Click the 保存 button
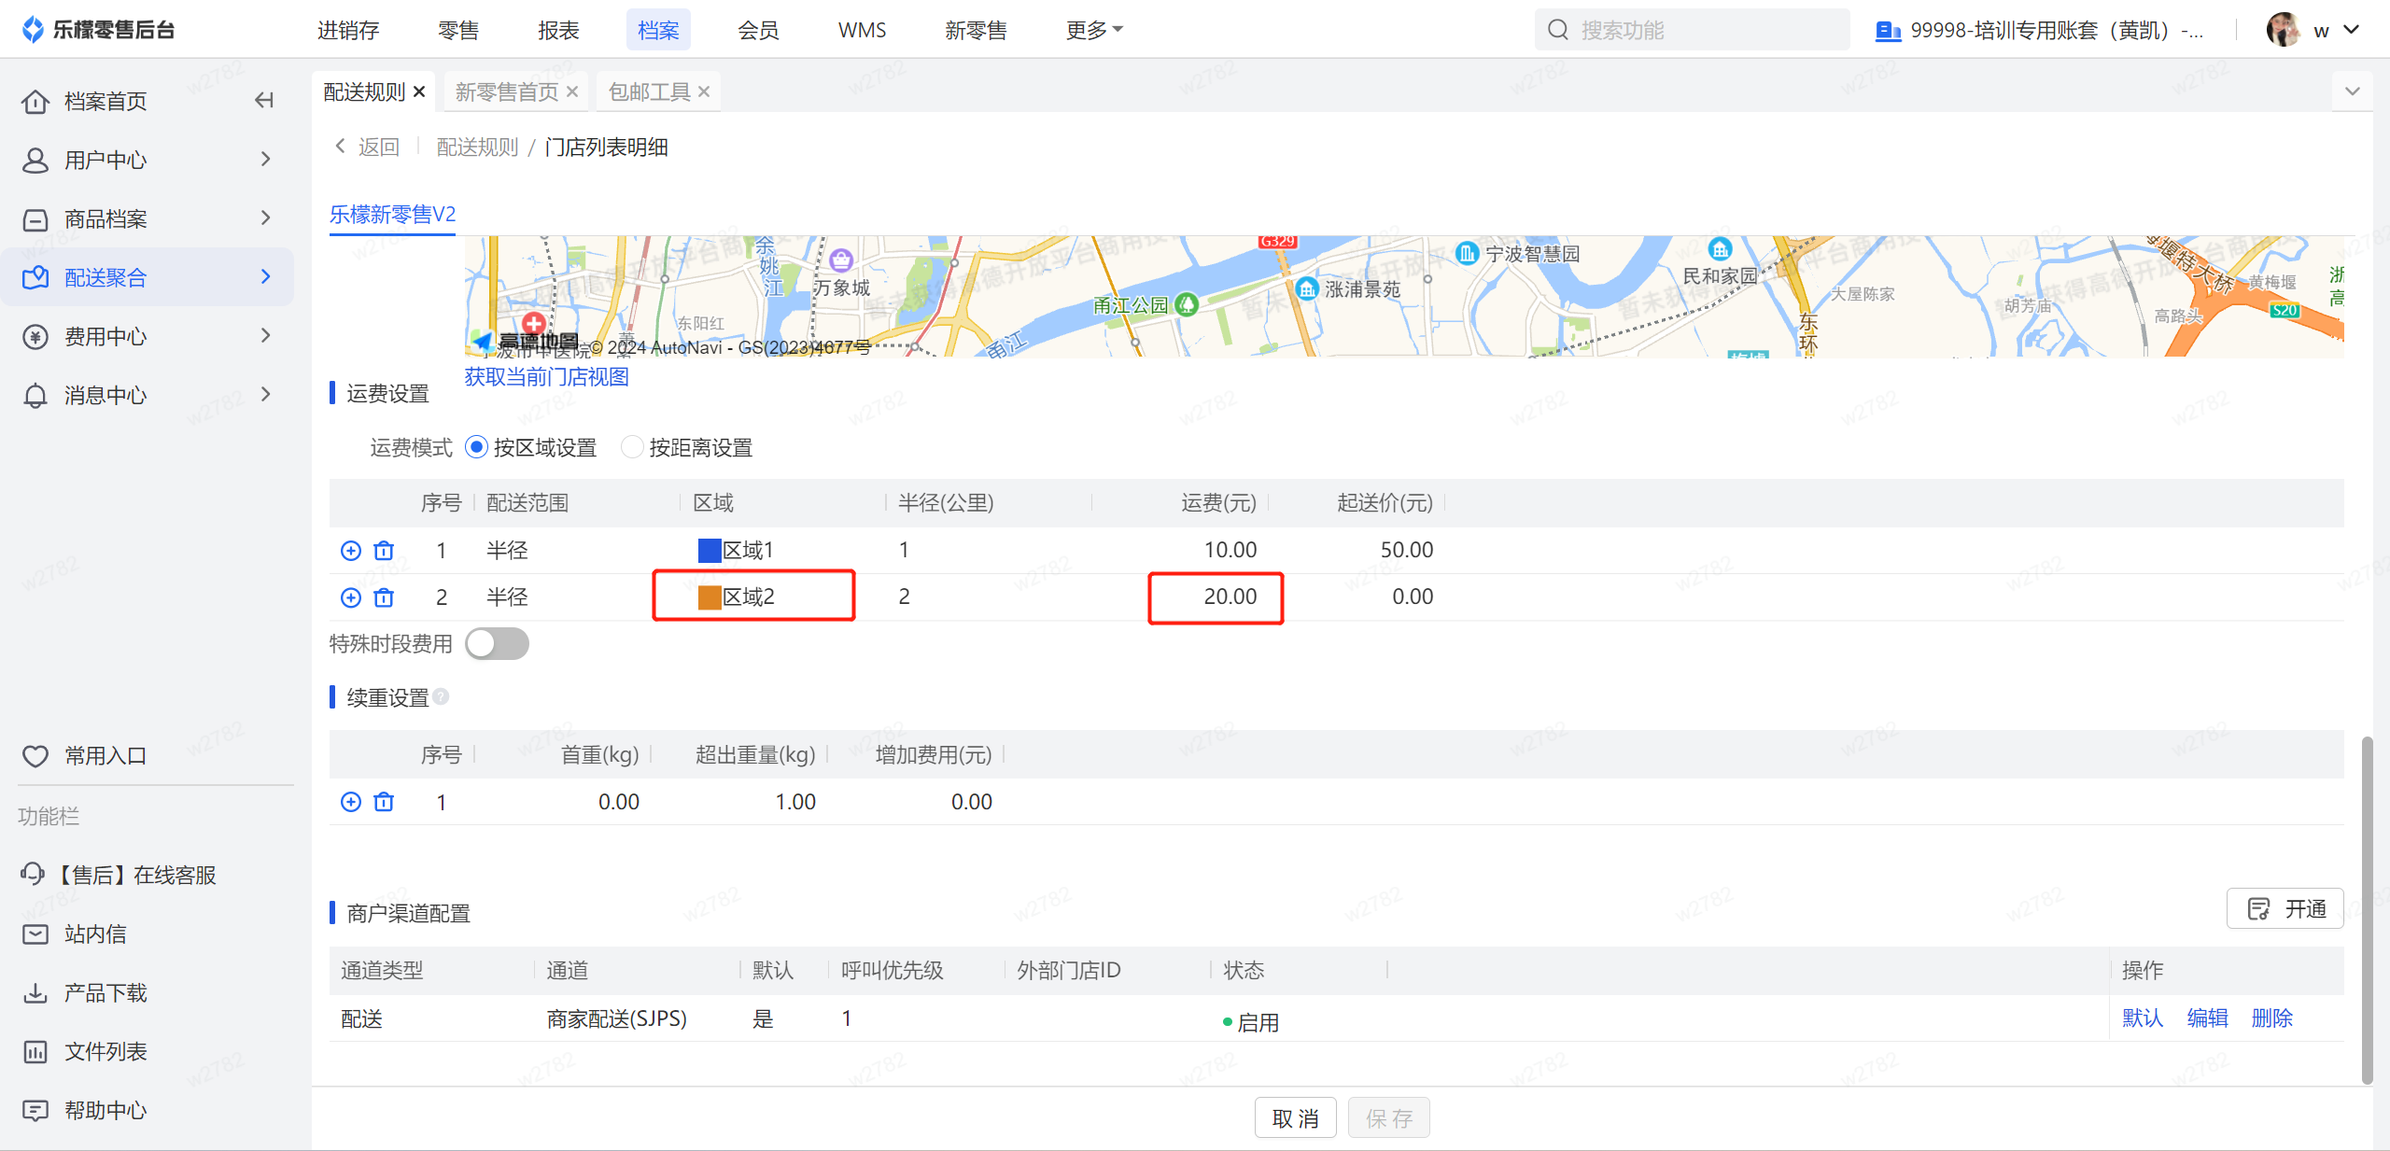This screenshot has width=2390, height=1151. [x=1388, y=1118]
